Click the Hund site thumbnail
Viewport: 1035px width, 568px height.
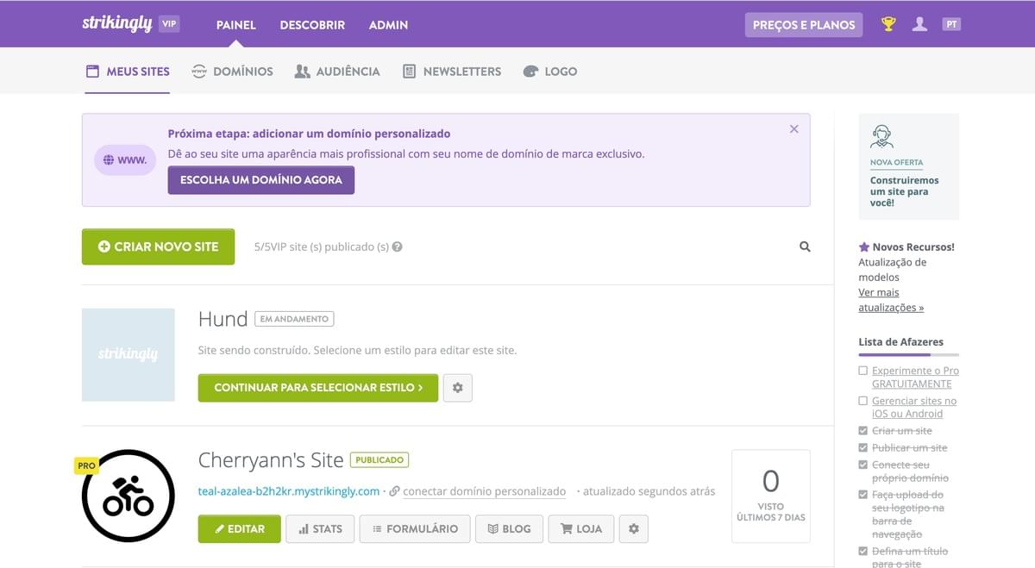129,354
